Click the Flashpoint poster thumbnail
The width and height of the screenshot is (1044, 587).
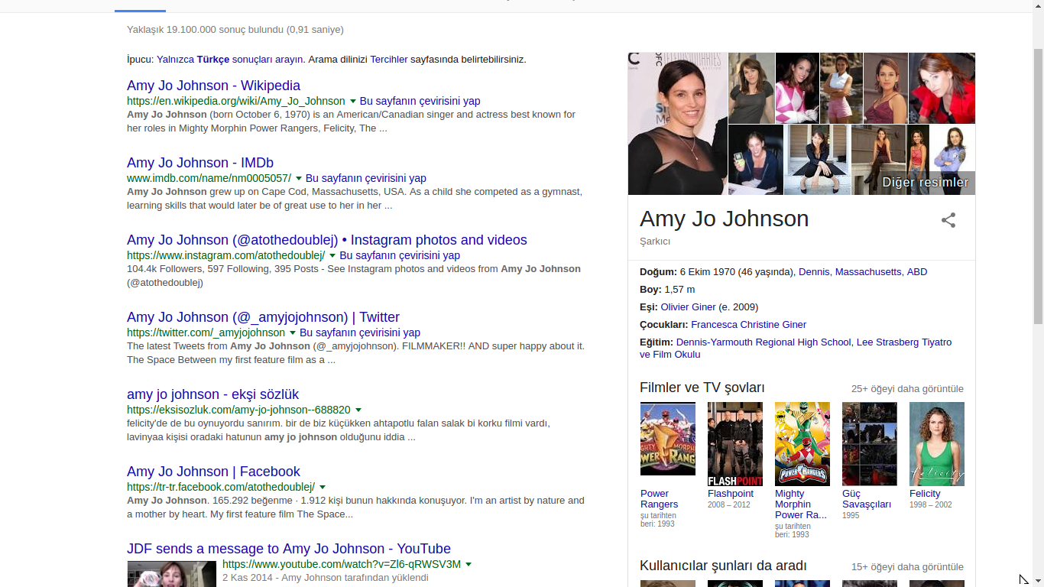(735, 444)
